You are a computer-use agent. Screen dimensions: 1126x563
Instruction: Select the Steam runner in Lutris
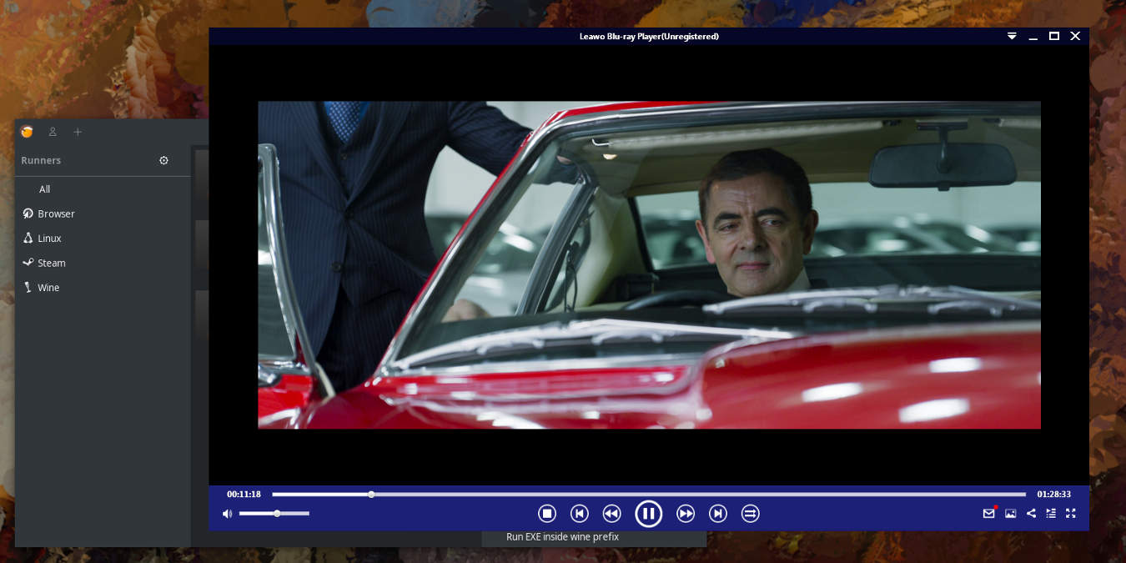tap(51, 263)
